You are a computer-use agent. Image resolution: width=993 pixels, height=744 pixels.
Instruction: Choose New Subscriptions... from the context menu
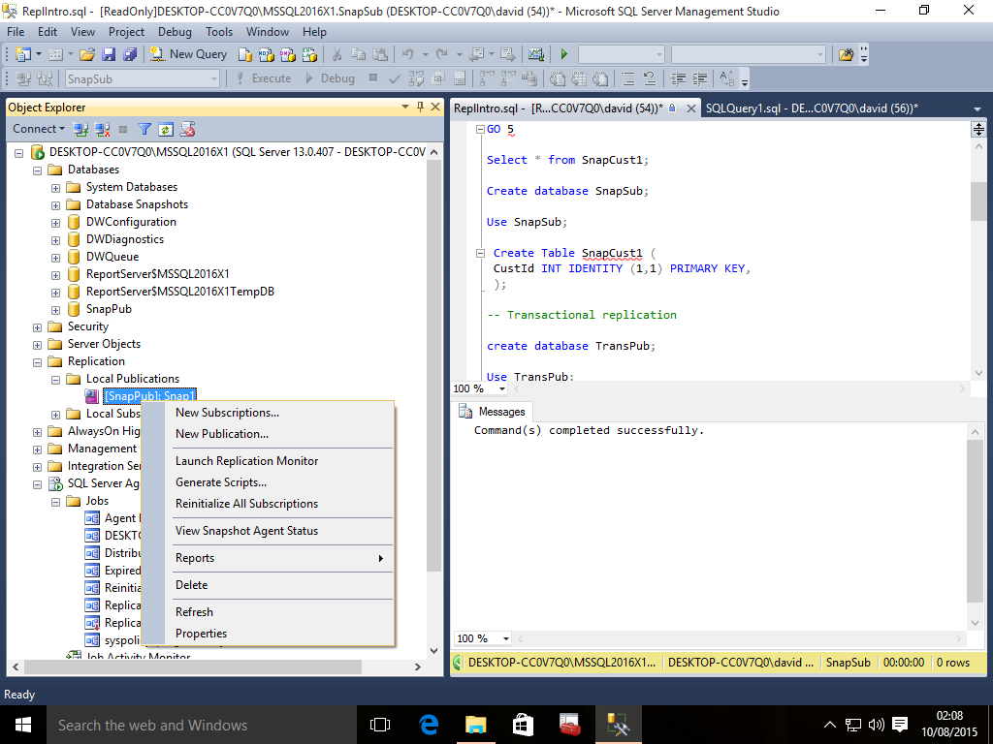[x=227, y=413]
